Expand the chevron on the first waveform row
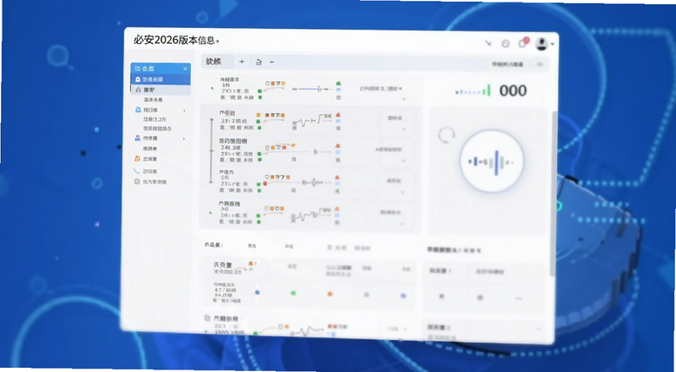The height and width of the screenshot is (372, 676). [404, 99]
